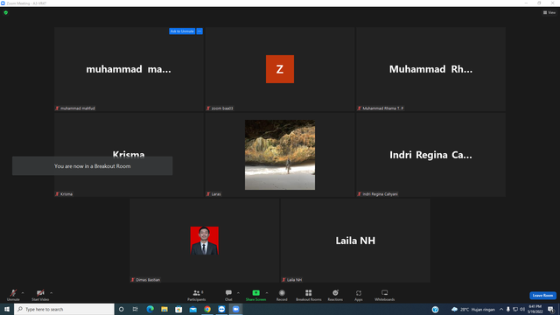Viewport: 560px width, 315px height.
Task: Switch to the Zoom taskbar icon
Action: coord(235,309)
